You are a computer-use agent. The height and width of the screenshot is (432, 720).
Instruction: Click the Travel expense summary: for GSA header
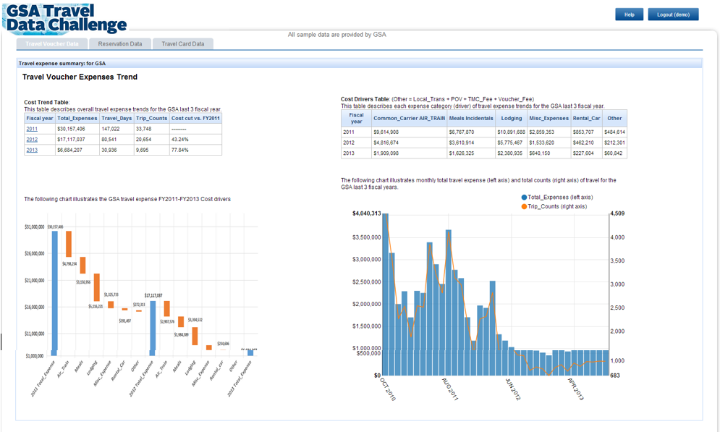[62, 64]
